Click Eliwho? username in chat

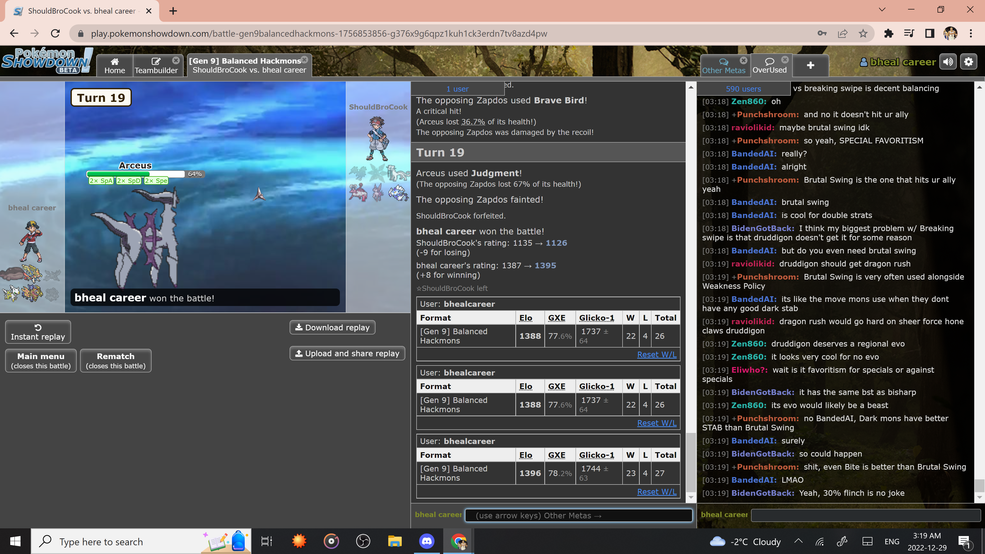point(749,370)
